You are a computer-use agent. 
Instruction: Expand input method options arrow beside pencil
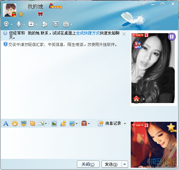[x=46, y=124]
